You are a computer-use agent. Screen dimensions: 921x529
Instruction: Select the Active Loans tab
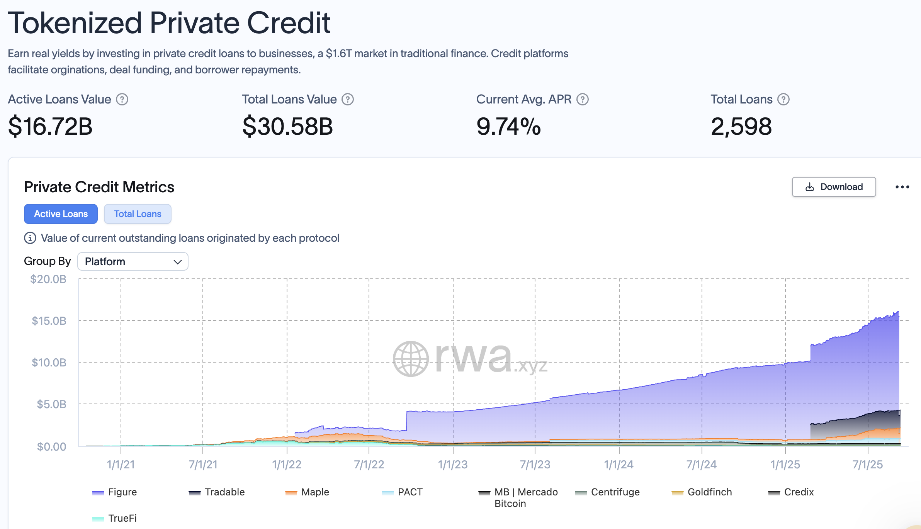point(61,214)
